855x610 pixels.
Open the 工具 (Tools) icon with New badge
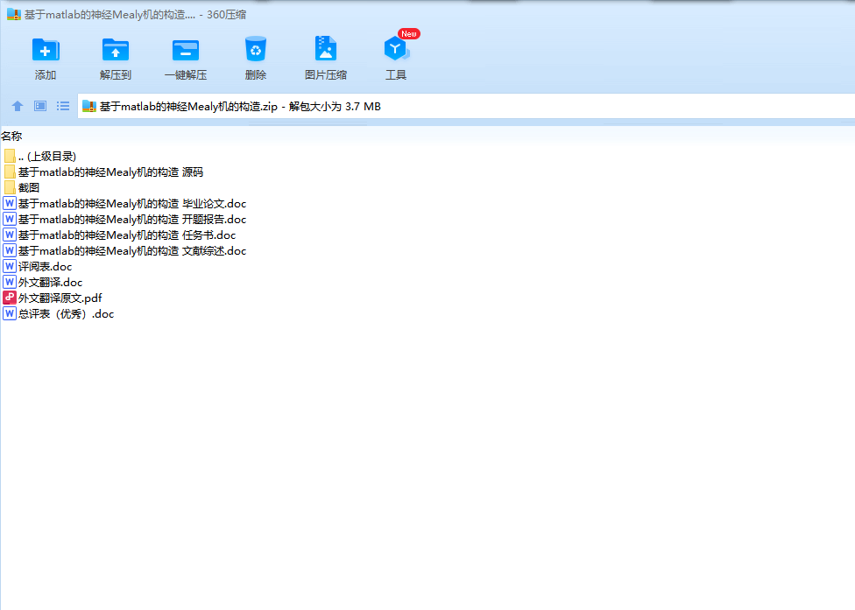click(x=396, y=49)
